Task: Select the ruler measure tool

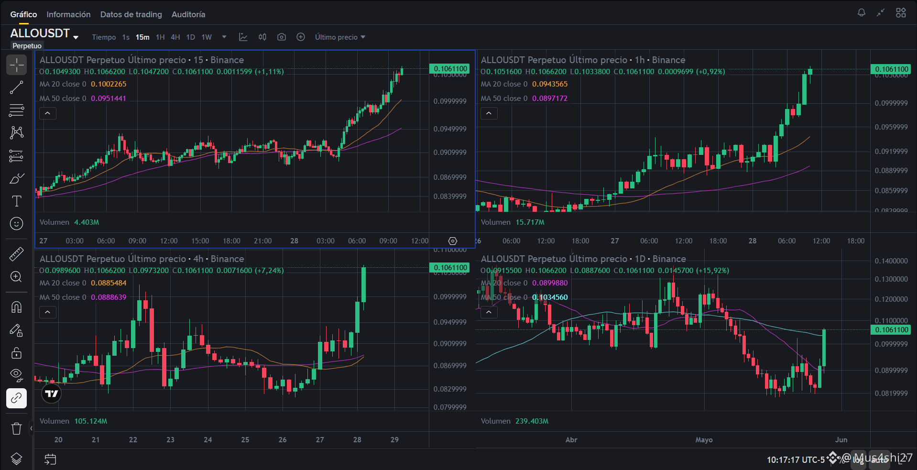Action: (16, 254)
